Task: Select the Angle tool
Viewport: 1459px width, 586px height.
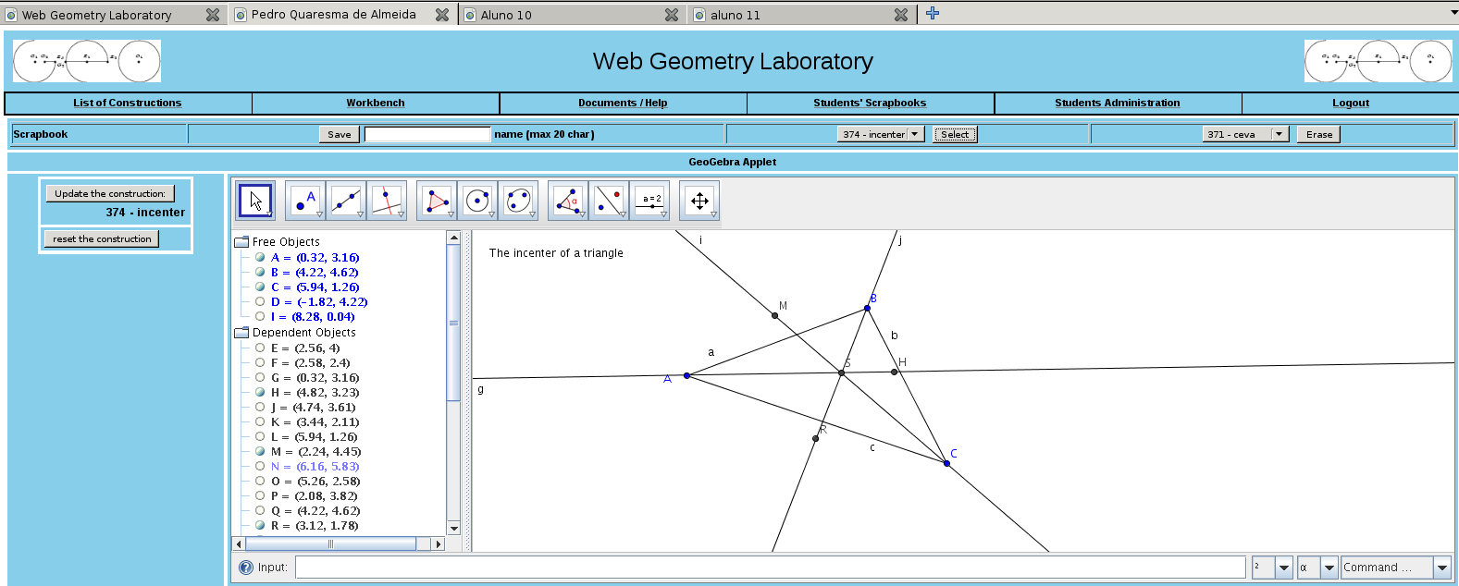Action: pyautogui.click(x=568, y=201)
